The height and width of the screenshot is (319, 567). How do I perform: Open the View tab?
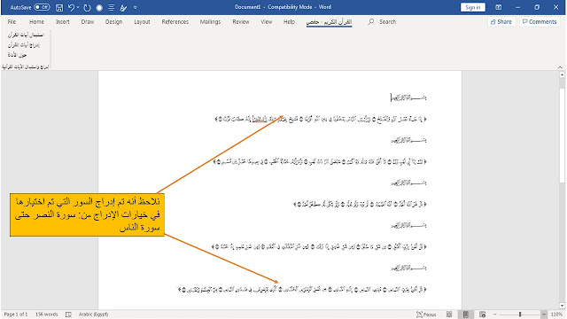point(267,21)
